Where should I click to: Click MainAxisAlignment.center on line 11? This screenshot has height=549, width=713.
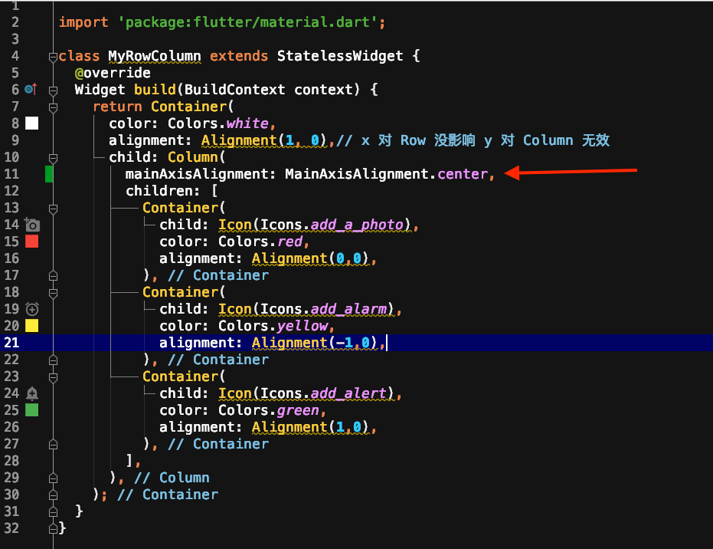coord(387,174)
